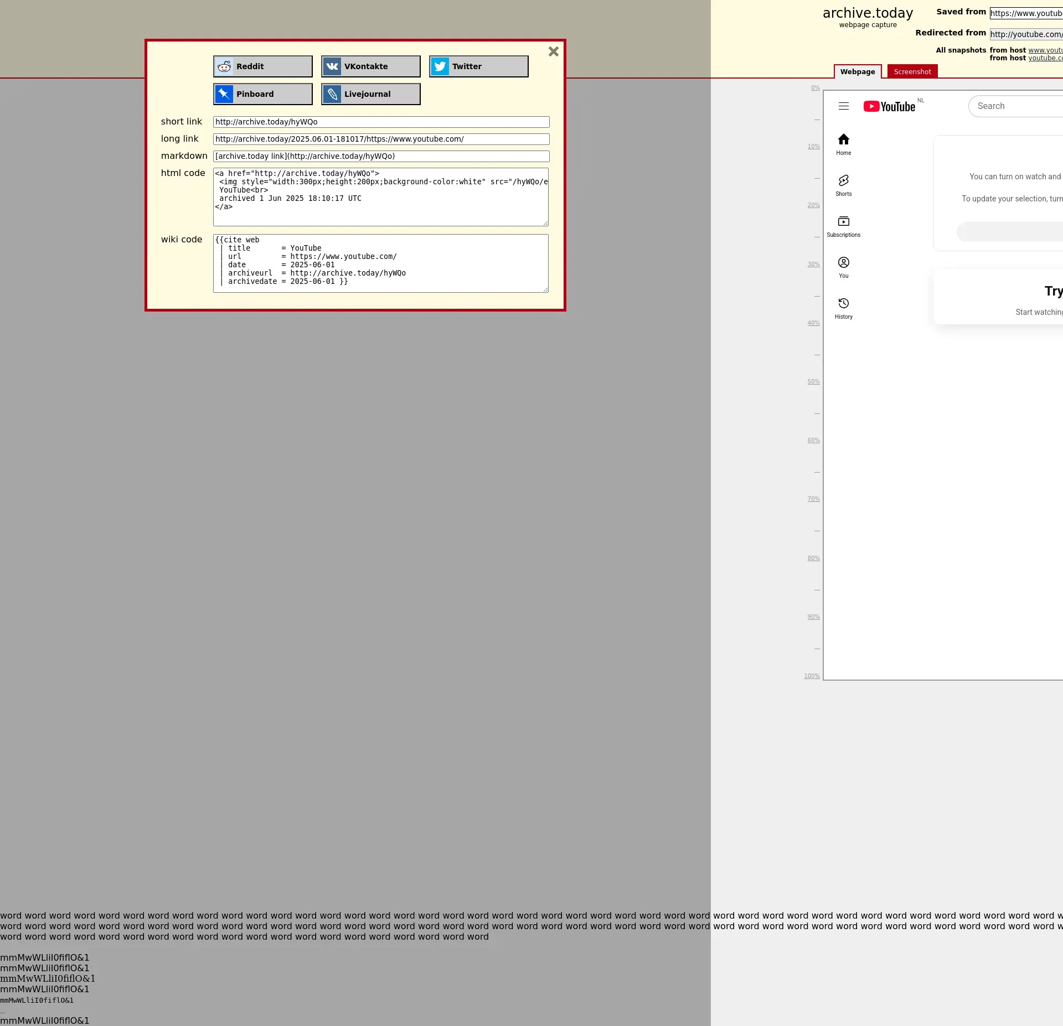1063x1026 pixels.
Task: Switch to the Screenshot tab
Action: [912, 72]
